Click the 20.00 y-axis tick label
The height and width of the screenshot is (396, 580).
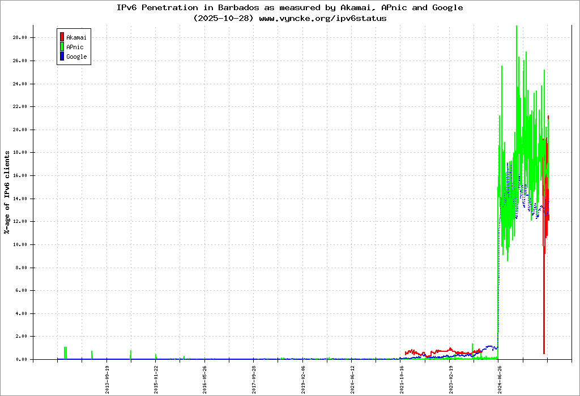tap(20, 130)
